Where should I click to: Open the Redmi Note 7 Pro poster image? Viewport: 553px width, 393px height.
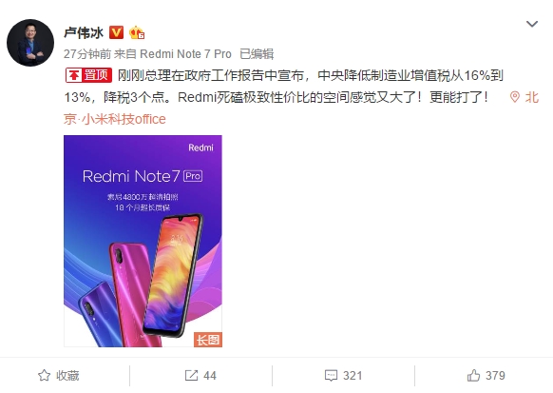(x=143, y=241)
